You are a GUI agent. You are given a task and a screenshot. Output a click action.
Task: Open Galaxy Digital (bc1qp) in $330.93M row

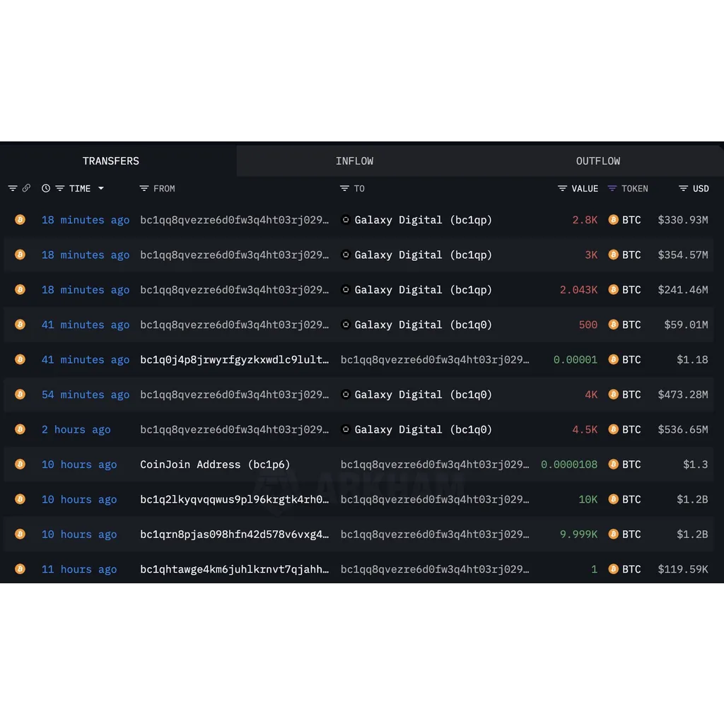coord(423,220)
